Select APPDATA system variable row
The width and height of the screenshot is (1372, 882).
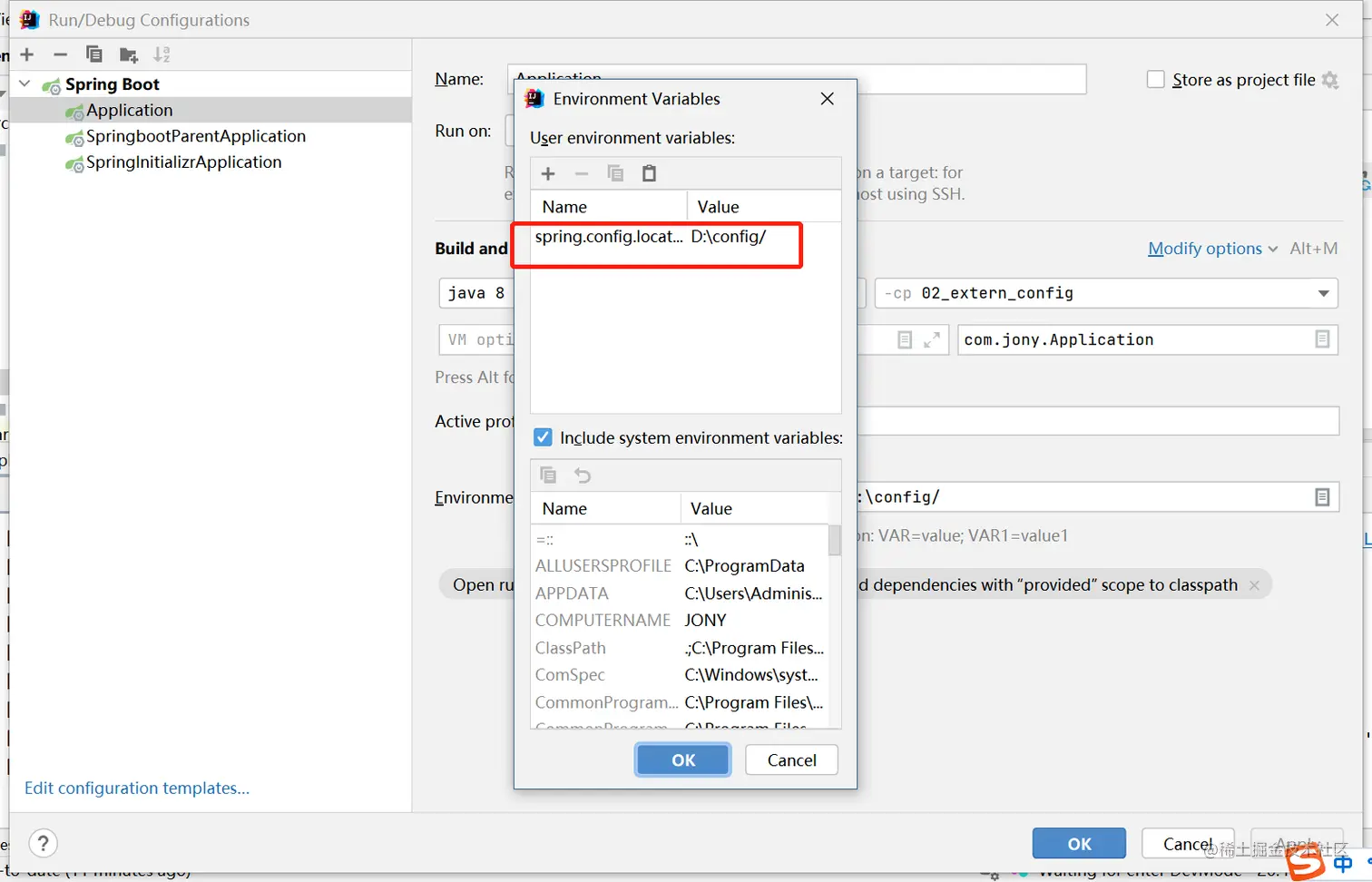click(x=680, y=593)
